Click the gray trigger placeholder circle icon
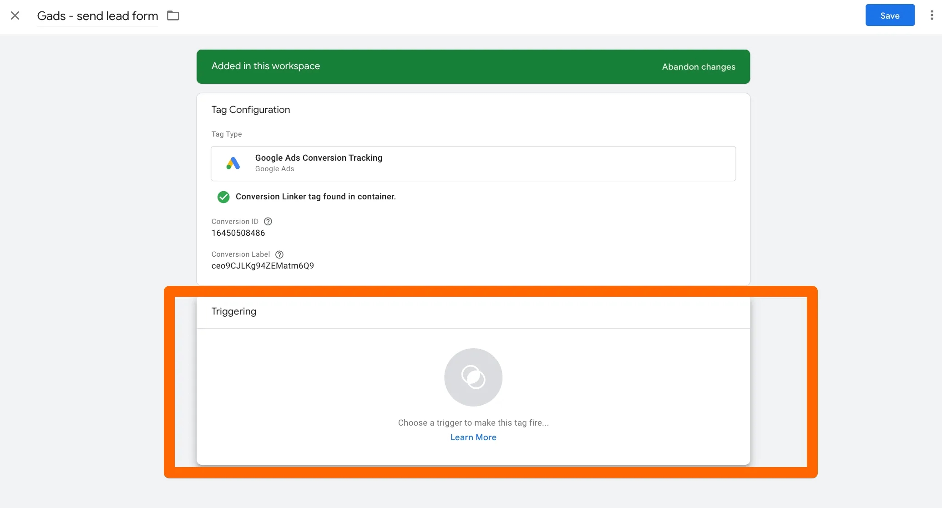 (473, 377)
